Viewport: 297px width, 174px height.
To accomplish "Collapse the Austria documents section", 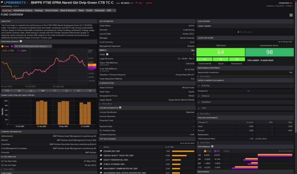I will pos(199,86).
